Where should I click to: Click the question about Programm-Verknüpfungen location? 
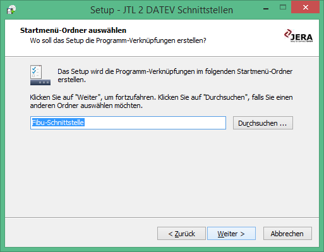tap(118, 40)
